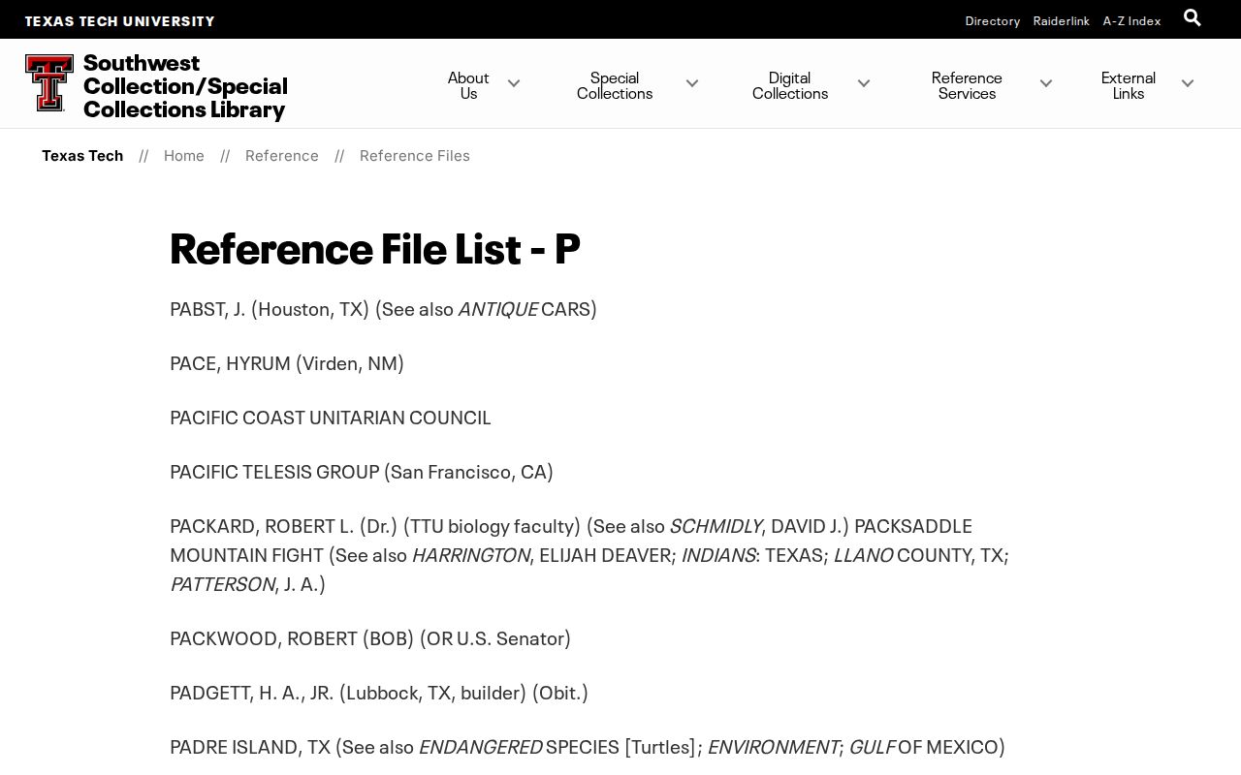Image resolution: width=1241 pixels, height=775 pixels.
Task: Click the PABST, J. (Houston, TX) entry
Action: [383, 308]
